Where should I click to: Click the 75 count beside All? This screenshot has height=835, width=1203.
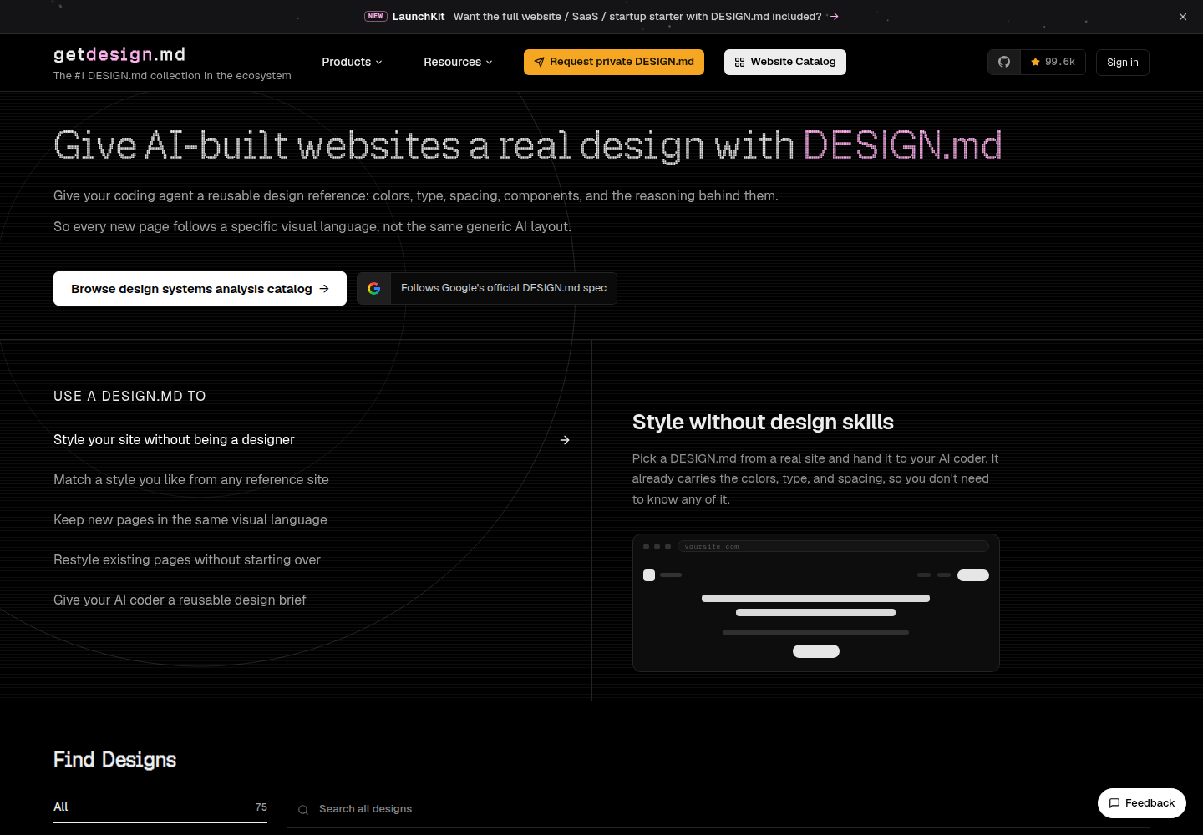(261, 807)
